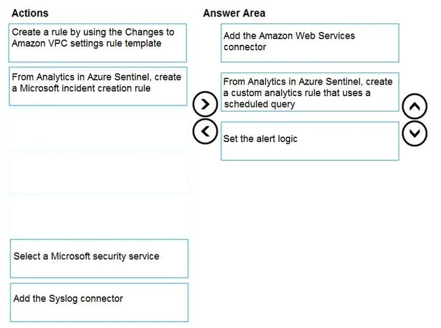441x328 pixels.
Task: Select the 'Microsoft incident creation rule' action
Action: tap(98, 86)
